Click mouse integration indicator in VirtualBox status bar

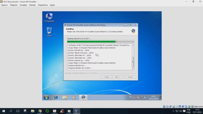coord(189,106)
